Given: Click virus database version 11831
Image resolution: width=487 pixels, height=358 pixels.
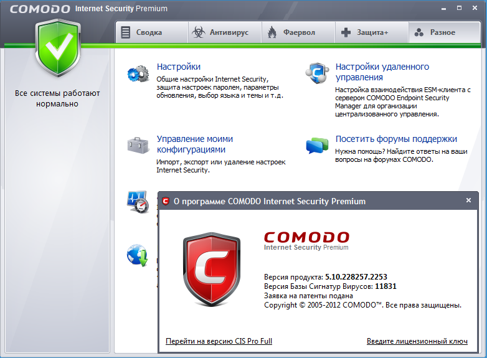Looking at the screenshot, I should pyautogui.click(x=385, y=286).
